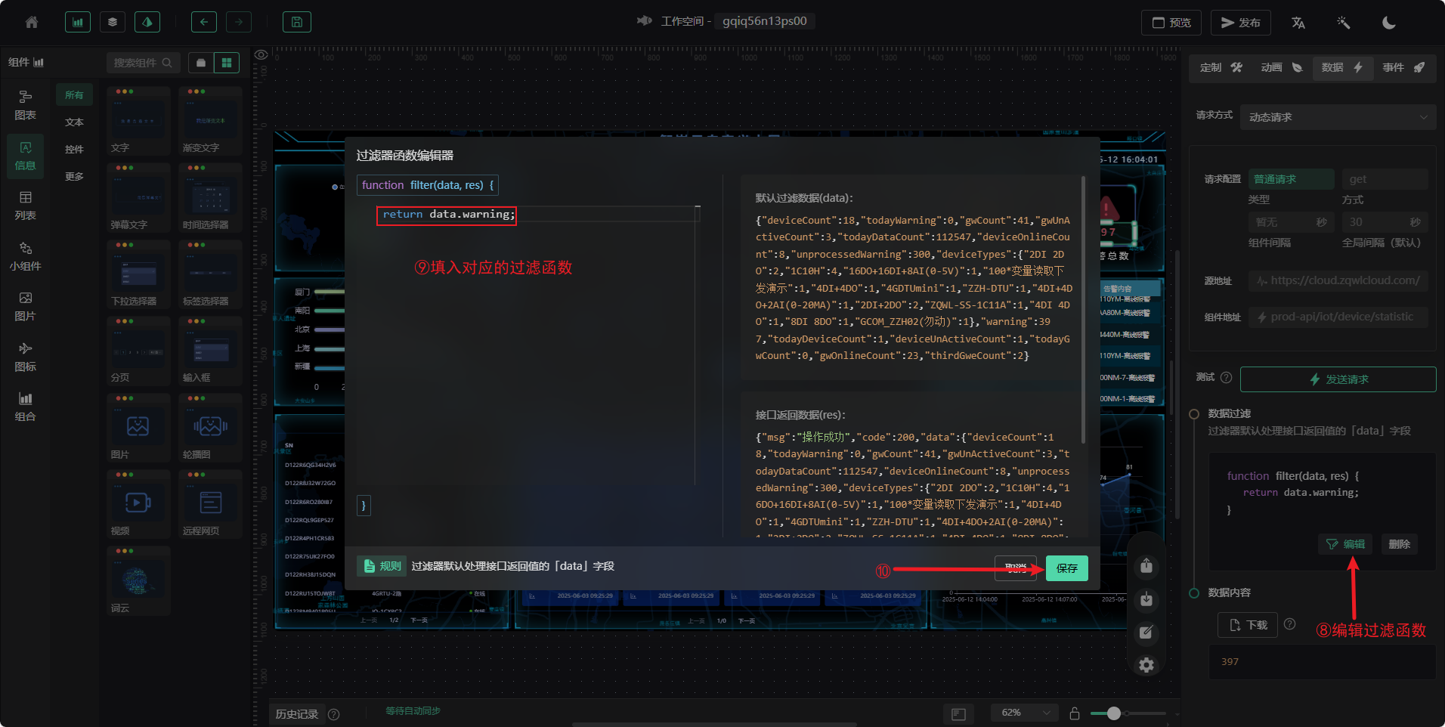This screenshot has height=727, width=1445.
Task: Click the home icon in top bar
Action: (32, 23)
